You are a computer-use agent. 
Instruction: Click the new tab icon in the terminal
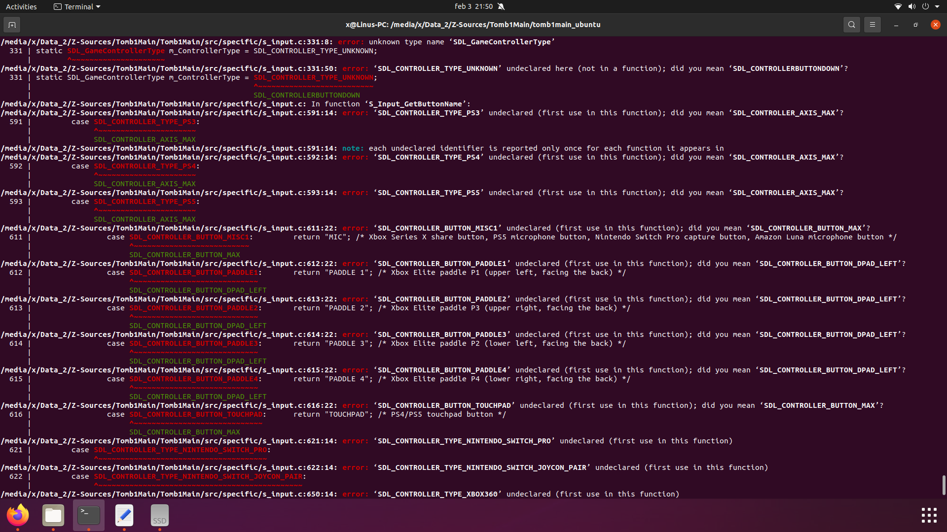[12, 25]
